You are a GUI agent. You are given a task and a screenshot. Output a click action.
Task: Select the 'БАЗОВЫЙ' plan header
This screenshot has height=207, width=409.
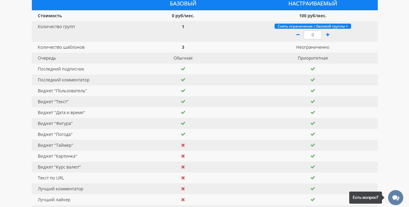pos(183,4)
